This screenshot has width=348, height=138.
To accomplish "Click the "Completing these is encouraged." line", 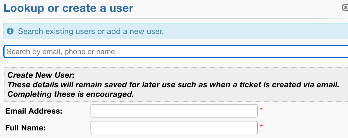I will (71, 94).
